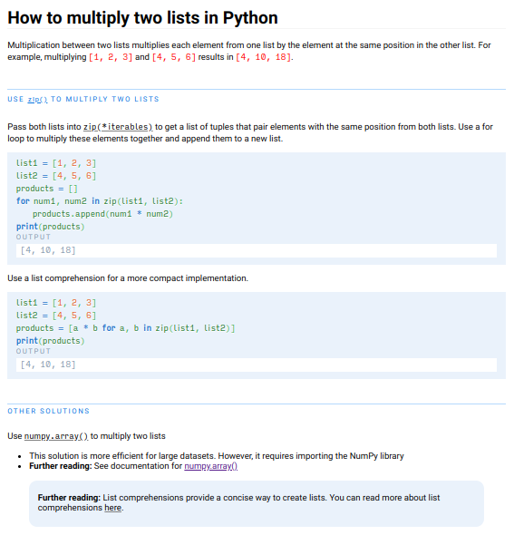Click the red '[1, 2, 3]' inline code

pyautogui.click(x=111, y=57)
